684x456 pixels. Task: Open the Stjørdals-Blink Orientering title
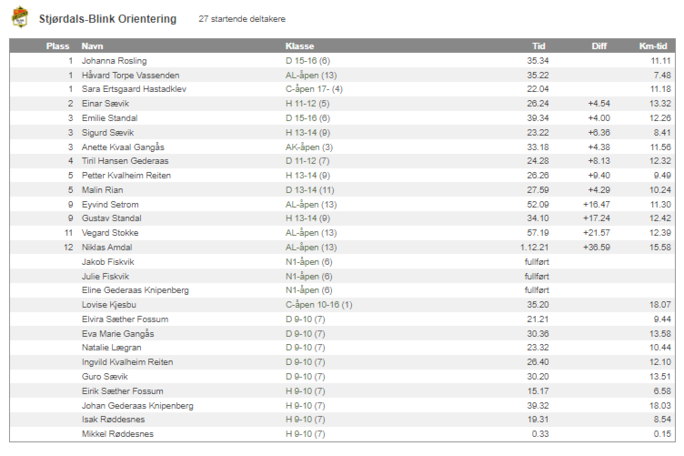click(107, 19)
